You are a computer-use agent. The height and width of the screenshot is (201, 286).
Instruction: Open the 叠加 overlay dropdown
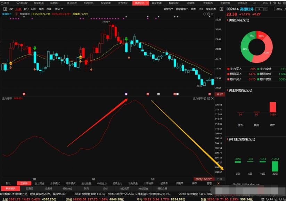182,9
